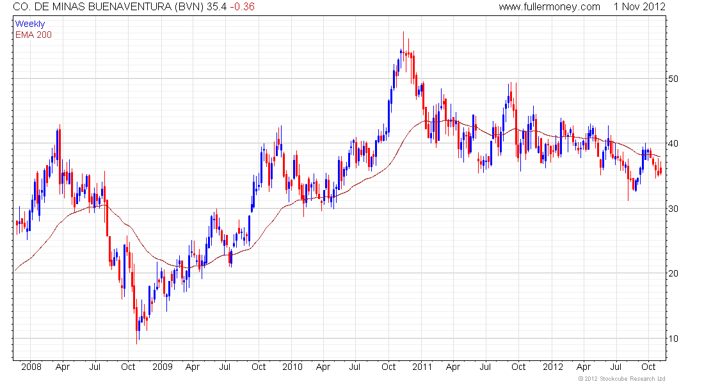Select the blue Weekly legend label
The image size is (704, 384).
(30, 24)
